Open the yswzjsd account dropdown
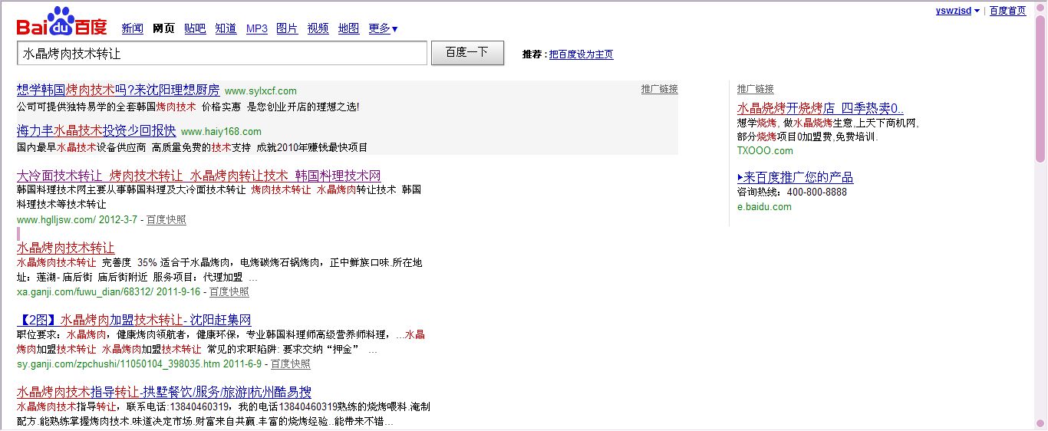 (x=957, y=11)
